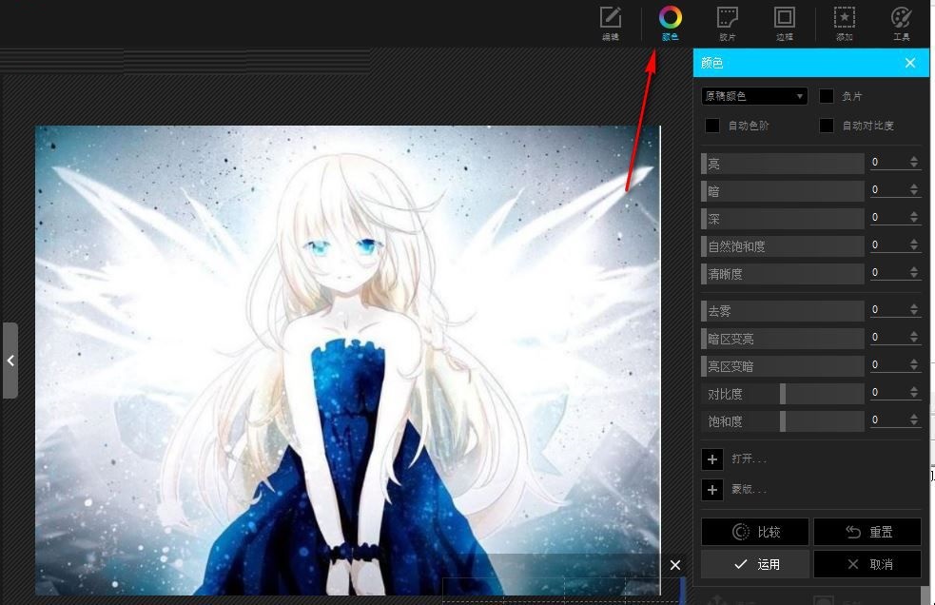Click the 暗 value input field
Viewport: 935px width, 605px height.
tap(887, 189)
